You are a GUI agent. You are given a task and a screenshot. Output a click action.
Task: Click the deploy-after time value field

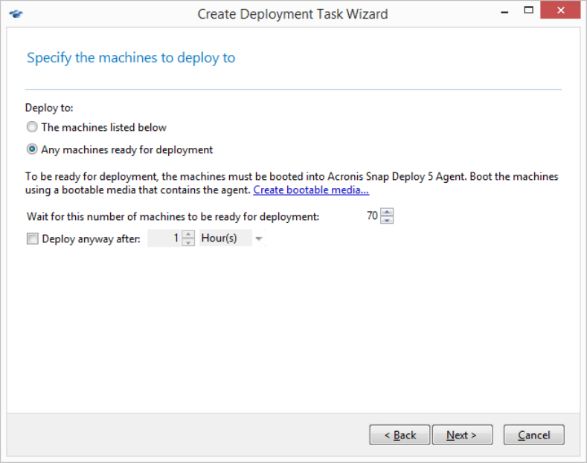165,239
